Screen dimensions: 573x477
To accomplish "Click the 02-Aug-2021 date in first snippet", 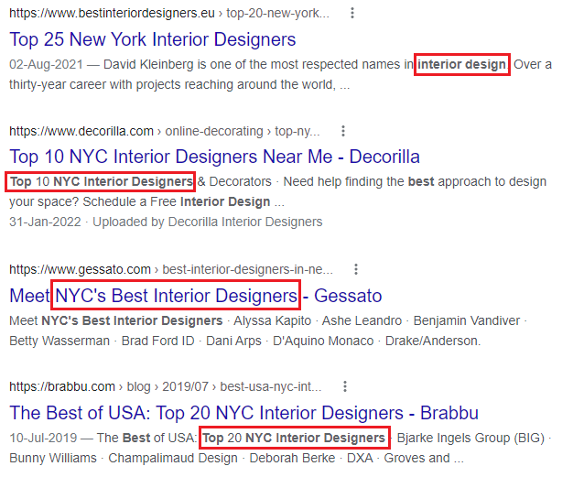I will pyautogui.click(x=47, y=65).
